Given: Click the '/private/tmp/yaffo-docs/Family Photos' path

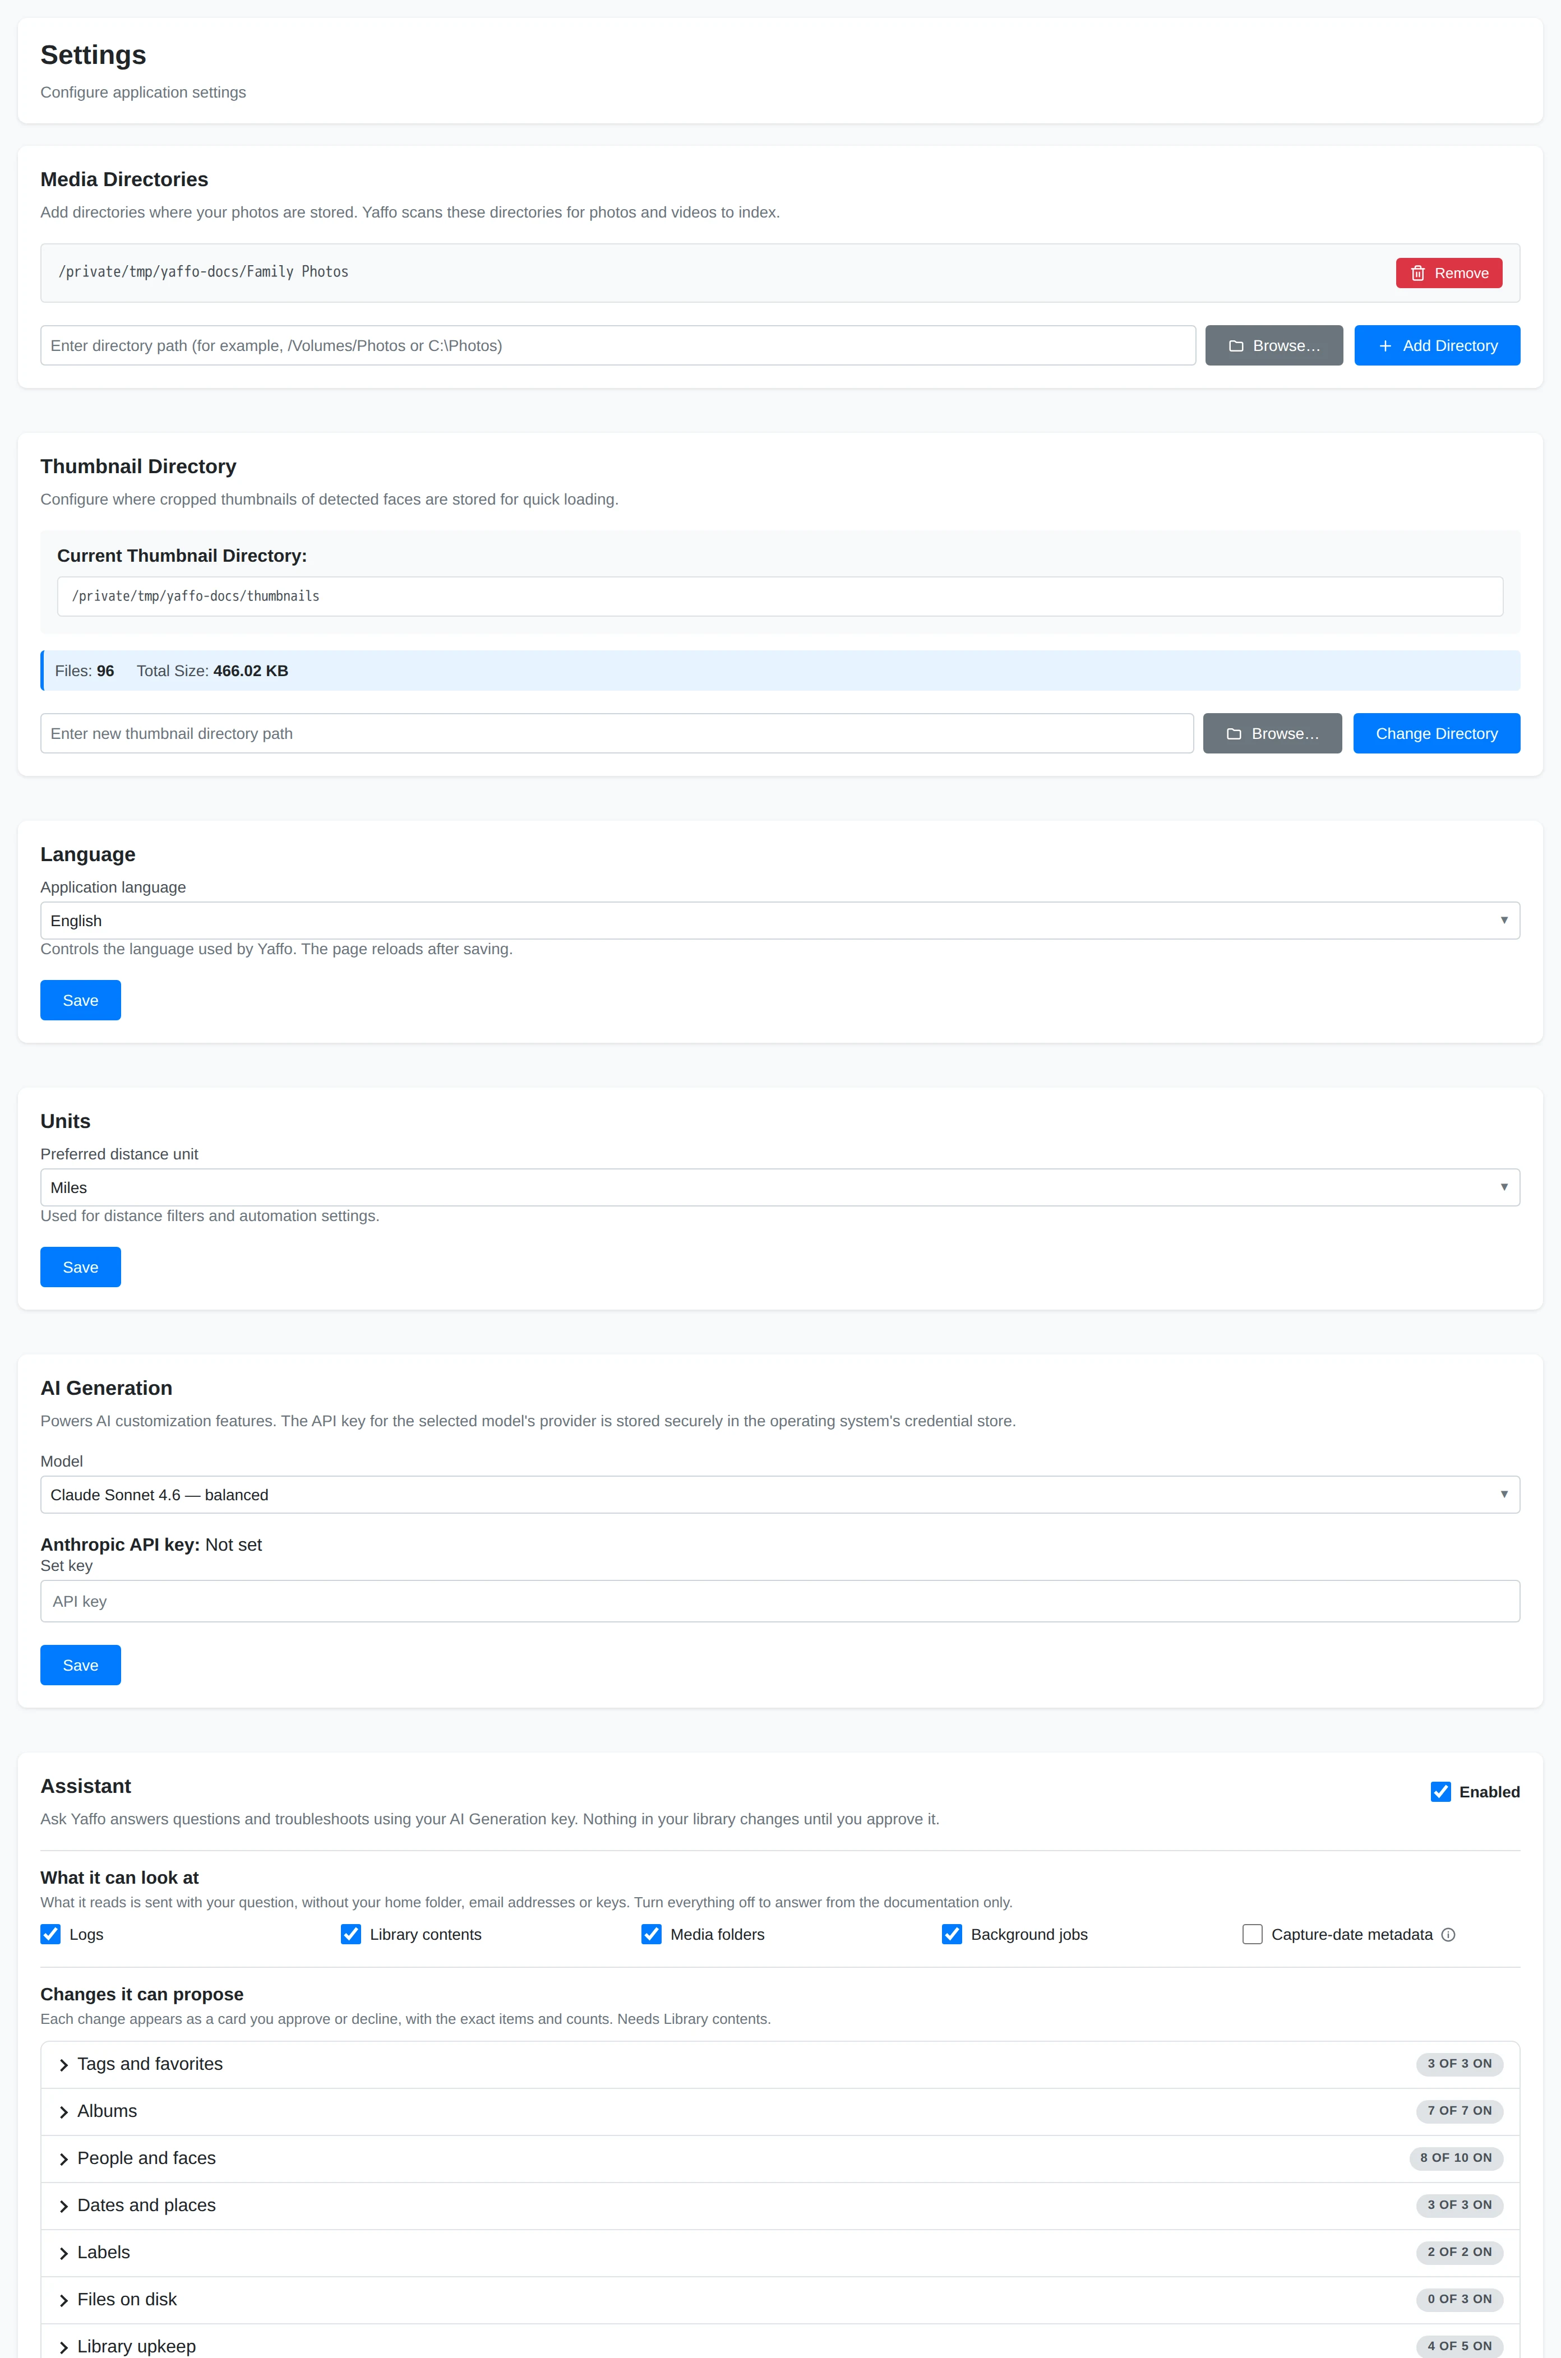Looking at the screenshot, I should click(x=203, y=272).
